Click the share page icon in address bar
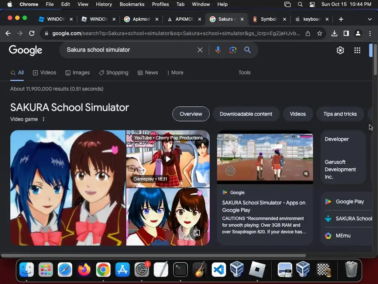Image resolution: width=378 pixels, height=284 pixels. pyautogui.click(x=308, y=33)
